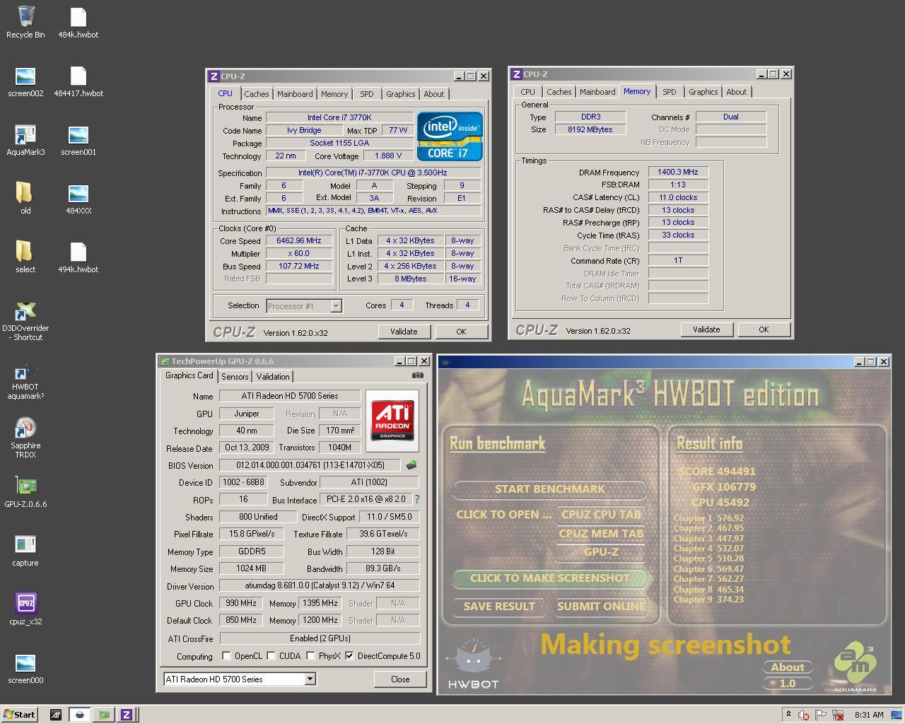Click the GPU Name field 'ATI Radeon HD 5700 Series'
The image size is (905, 724).
(290, 396)
